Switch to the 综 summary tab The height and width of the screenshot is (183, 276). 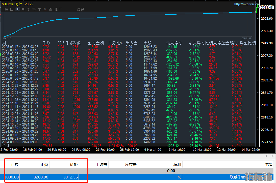(6, 9)
